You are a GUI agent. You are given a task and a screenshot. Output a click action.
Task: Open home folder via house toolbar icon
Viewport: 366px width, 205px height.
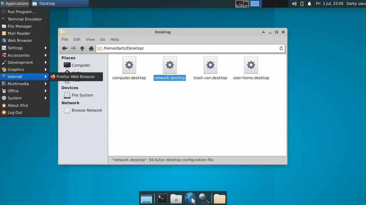point(91,48)
